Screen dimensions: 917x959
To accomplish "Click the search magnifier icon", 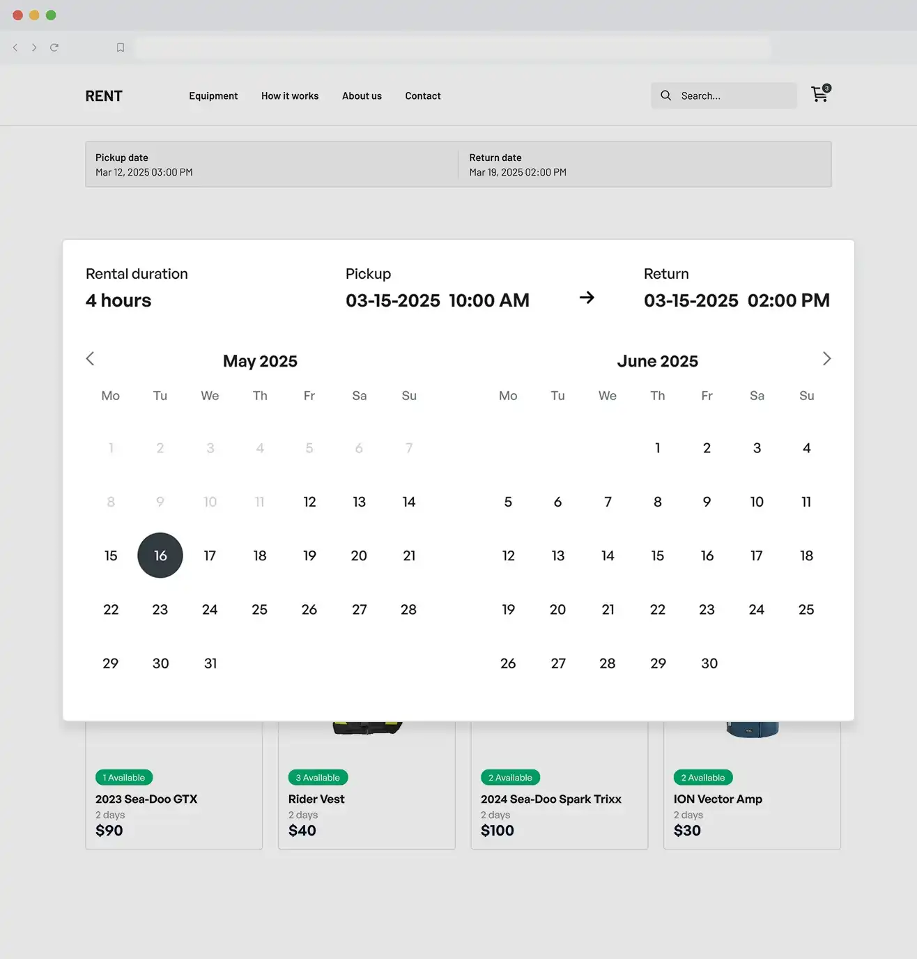I will 666,95.
